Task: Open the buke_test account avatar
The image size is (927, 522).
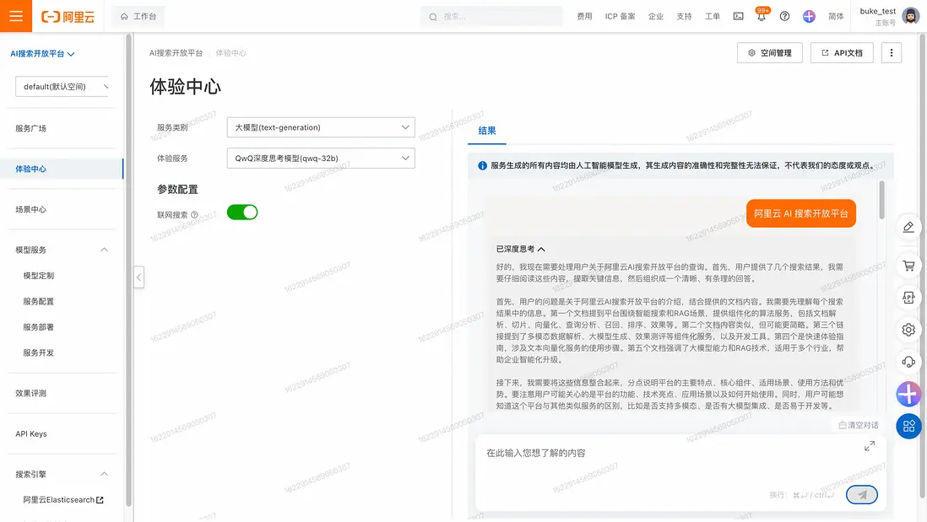Action: (910, 17)
